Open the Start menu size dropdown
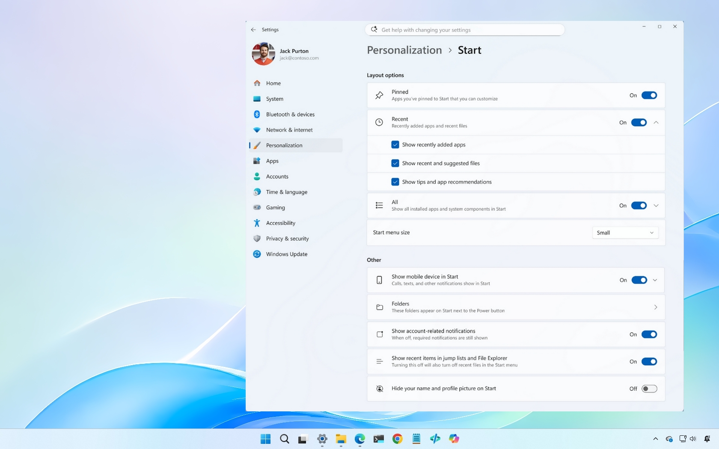 coord(625,233)
